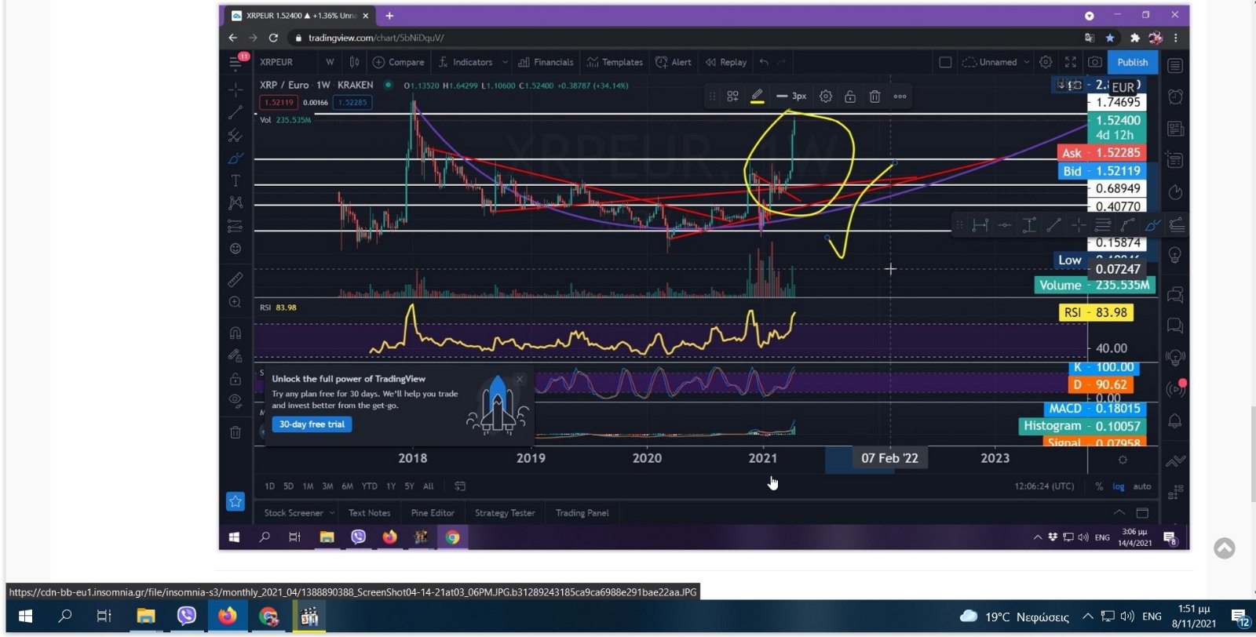Click the templates icon in the drawing toolbar
1256x637 pixels.
tap(732, 96)
